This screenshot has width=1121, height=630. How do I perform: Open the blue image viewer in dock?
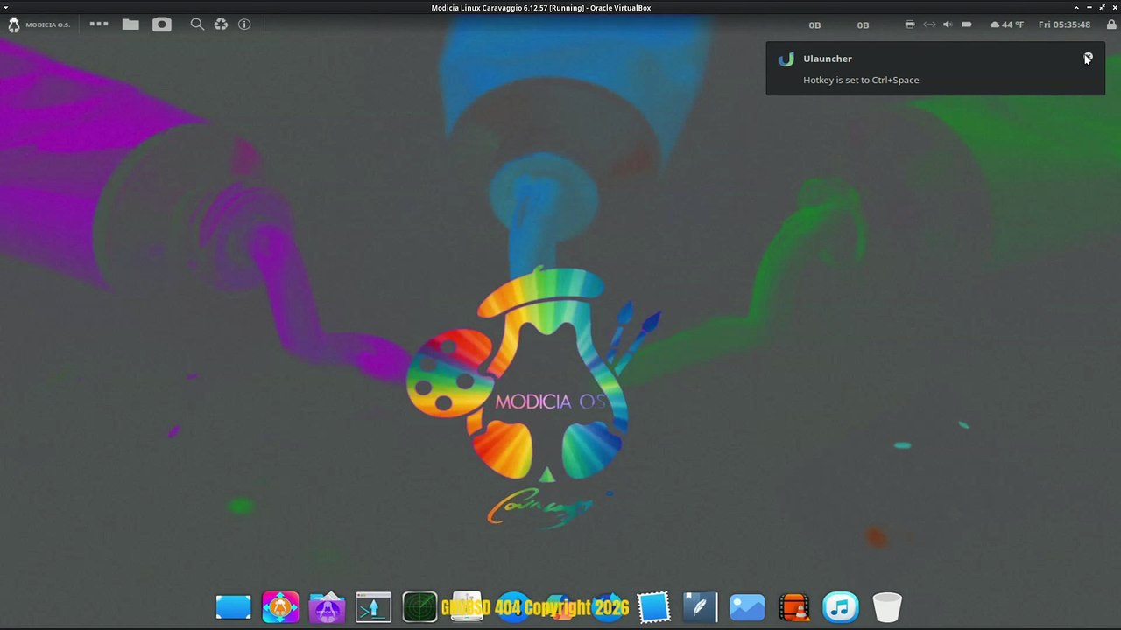click(747, 607)
